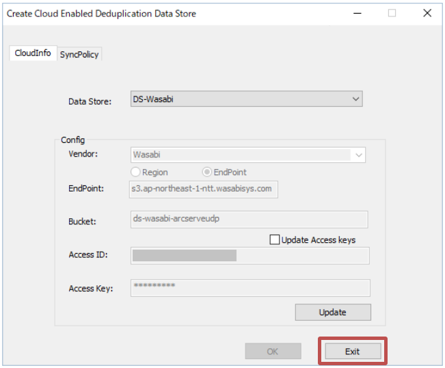
Task: Focus the Access ID field
Action: [x=250, y=255]
